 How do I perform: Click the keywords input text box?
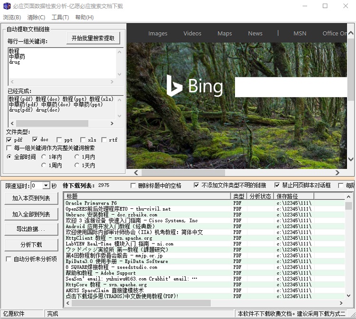point(63,63)
